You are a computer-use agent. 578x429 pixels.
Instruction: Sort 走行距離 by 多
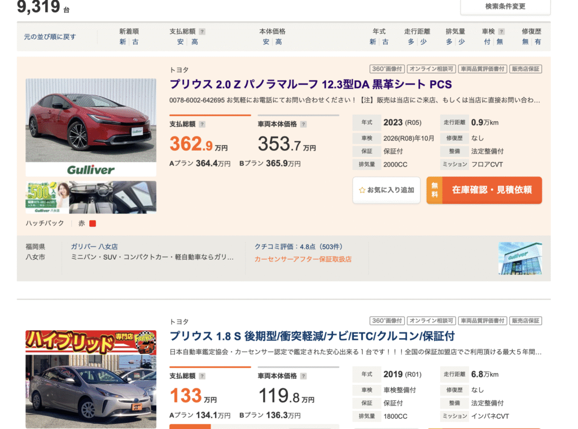coord(411,42)
